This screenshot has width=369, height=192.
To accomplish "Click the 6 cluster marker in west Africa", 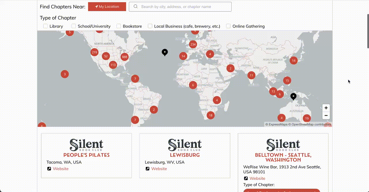I will pyautogui.click(x=193, y=85).
